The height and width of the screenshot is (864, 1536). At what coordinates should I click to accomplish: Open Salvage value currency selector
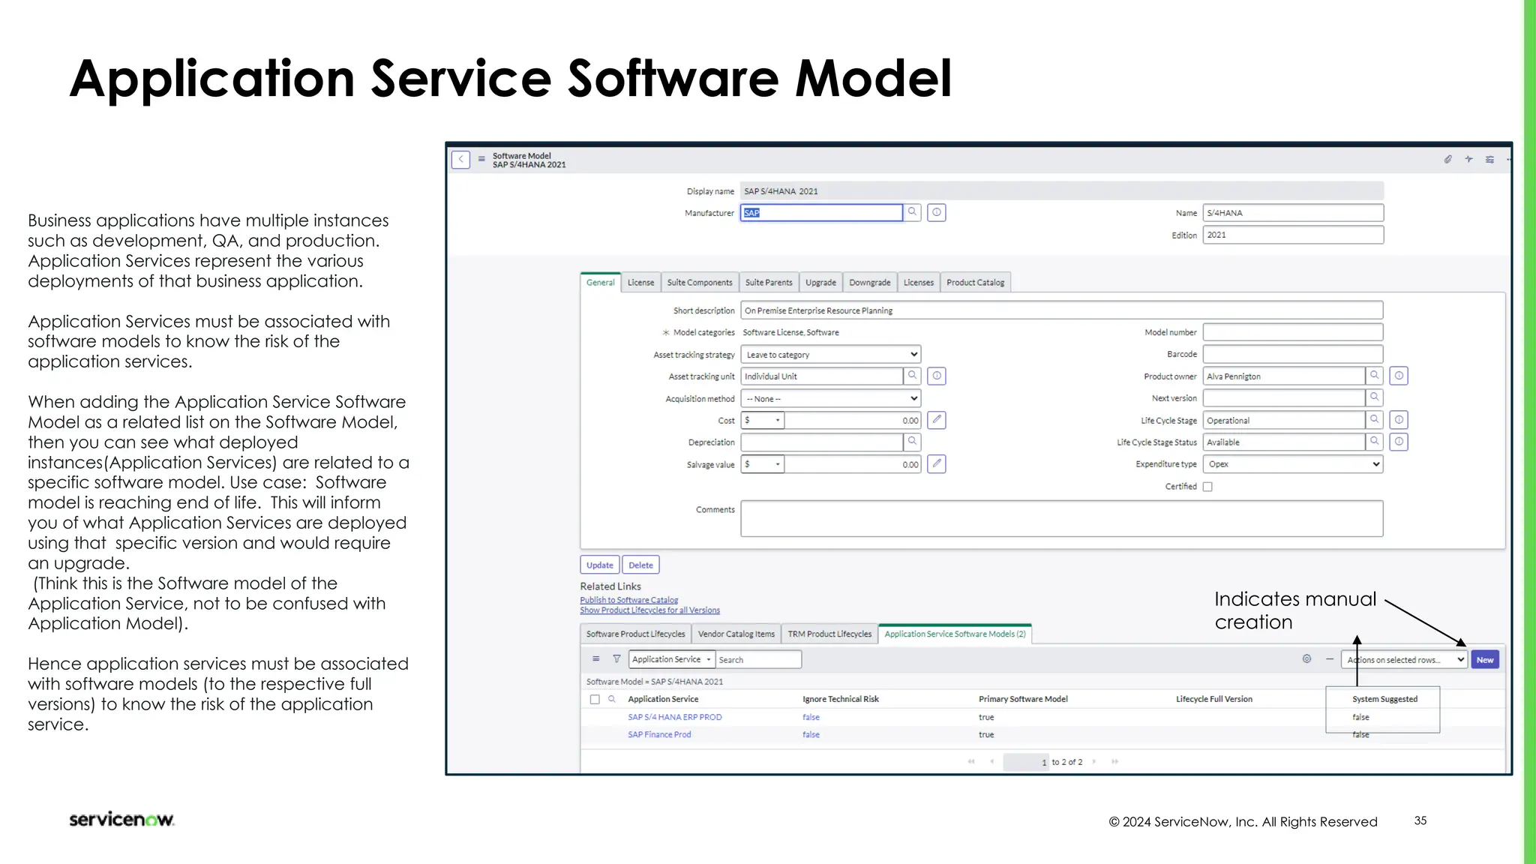[x=763, y=464]
